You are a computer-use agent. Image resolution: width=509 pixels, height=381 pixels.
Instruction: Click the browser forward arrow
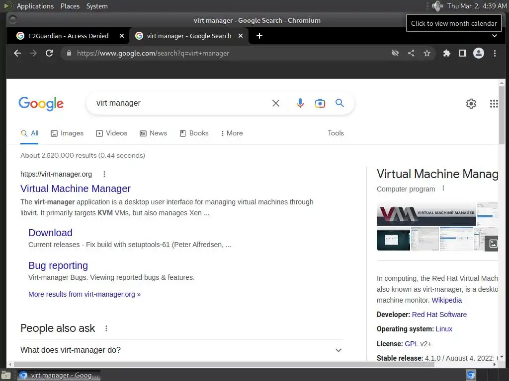33,53
